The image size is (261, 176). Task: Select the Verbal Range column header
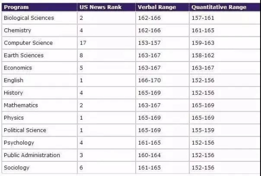click(x=157, y=7)
